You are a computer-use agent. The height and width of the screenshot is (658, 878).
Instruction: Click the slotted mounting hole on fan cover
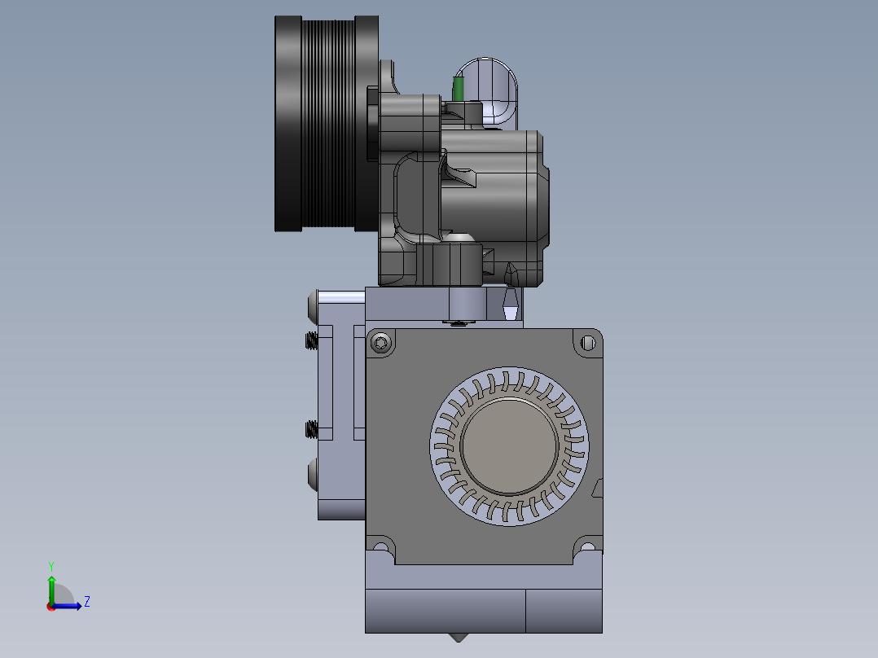[588, 343]
